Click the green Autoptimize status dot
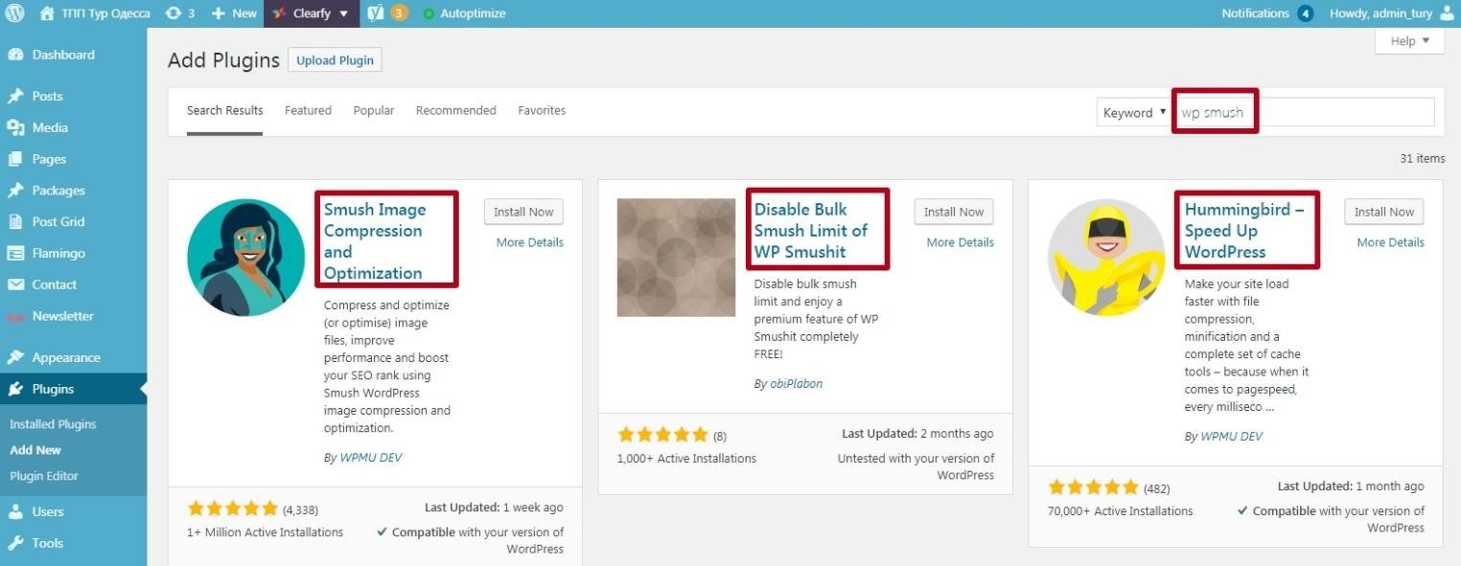 [429, 13]
